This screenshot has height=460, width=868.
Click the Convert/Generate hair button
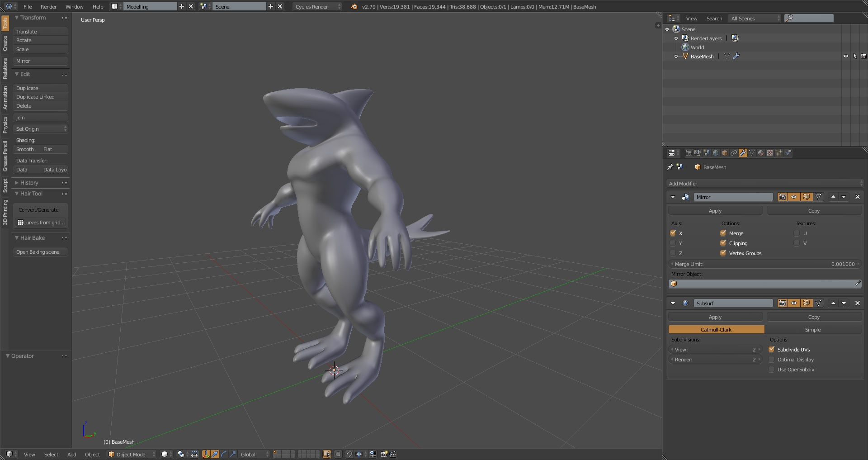coord(39,210)
